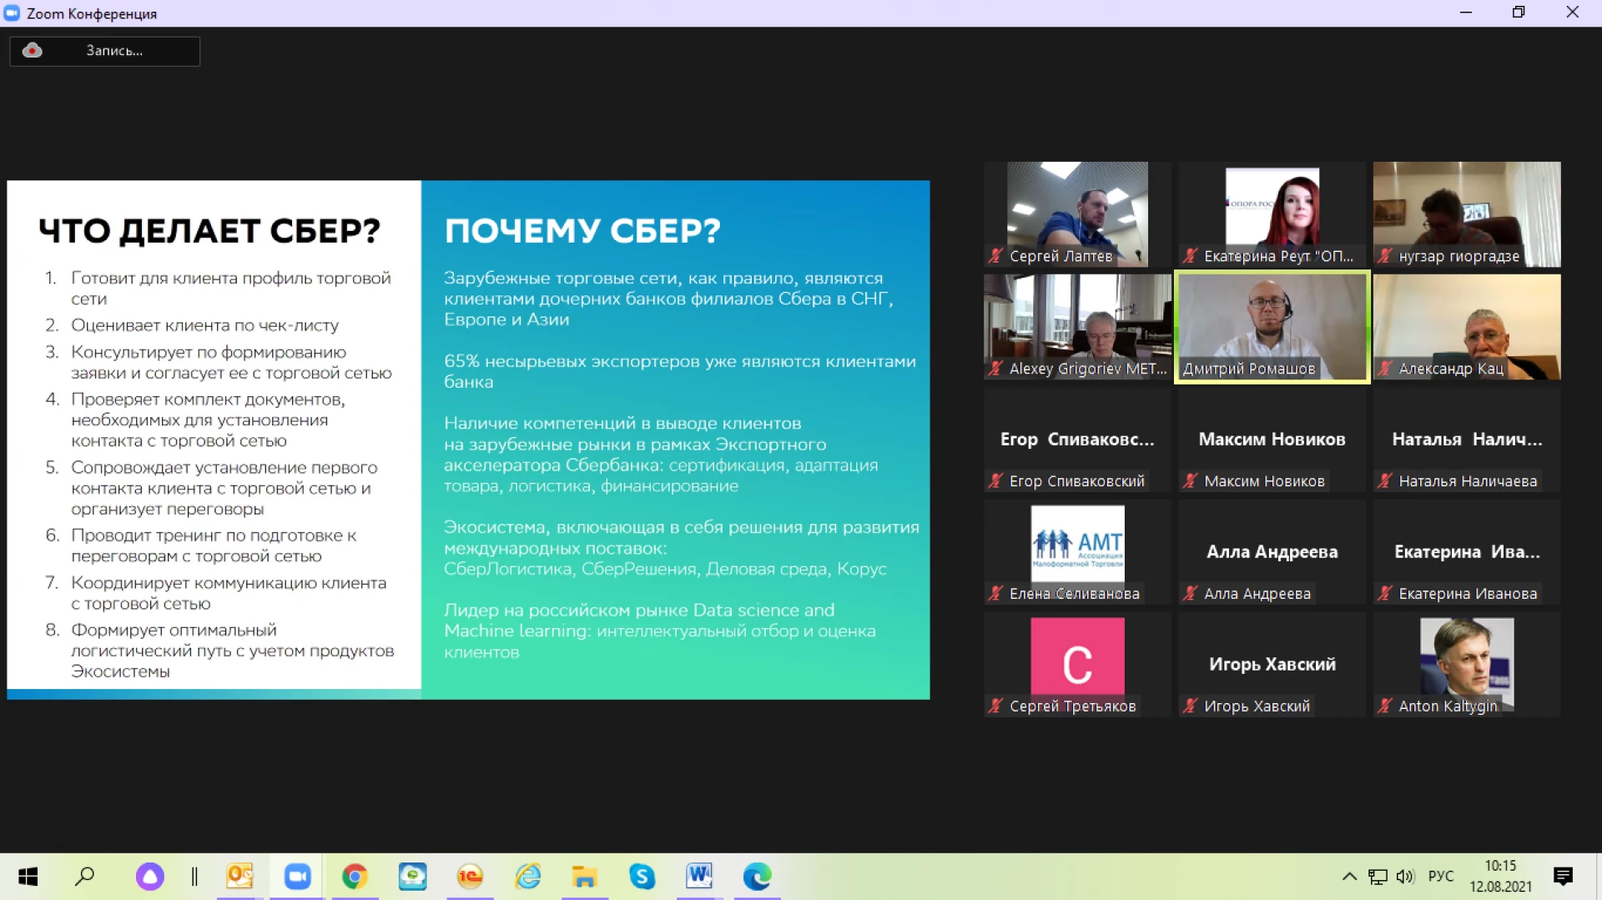Select Екатерина Реут video tile

pos(1272,214)
